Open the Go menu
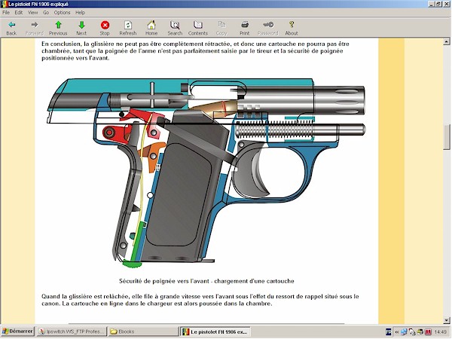This screenshot has height=339, width=452. pos(46,12)
